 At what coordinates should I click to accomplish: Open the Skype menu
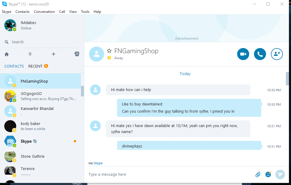(x=7, y=12)
